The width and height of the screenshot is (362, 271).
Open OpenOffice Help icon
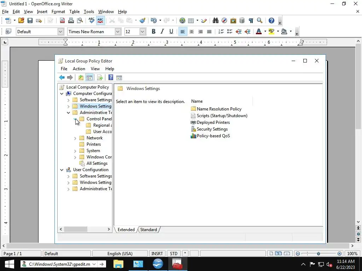tap(271, 20)
